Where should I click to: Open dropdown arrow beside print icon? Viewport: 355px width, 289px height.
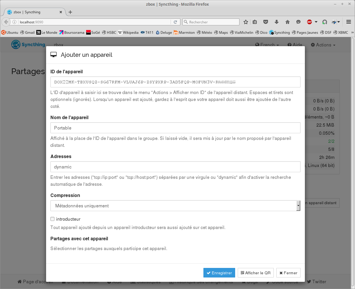[x=339, y=22]
